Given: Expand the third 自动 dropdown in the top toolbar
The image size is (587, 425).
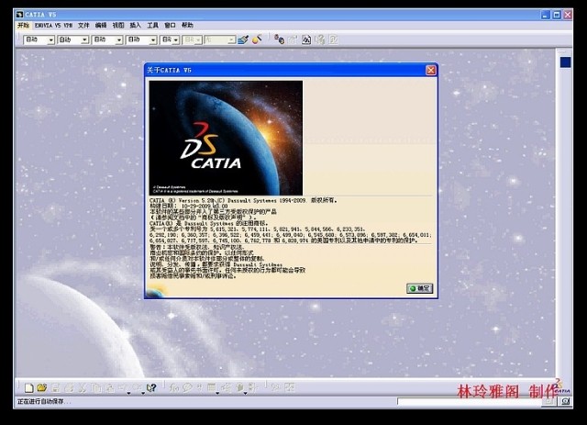Looking at the screenshot, I should point(119,39).
